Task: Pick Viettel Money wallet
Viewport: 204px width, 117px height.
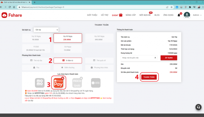Action: [96, 83]
